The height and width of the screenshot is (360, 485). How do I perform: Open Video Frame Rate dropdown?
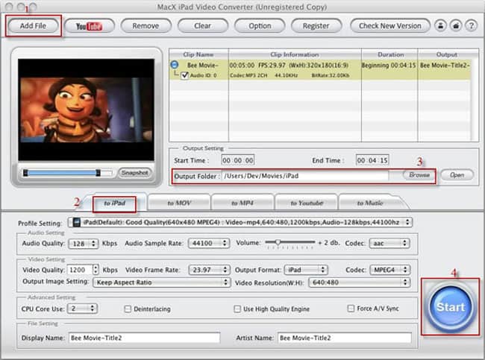[210, 270]
